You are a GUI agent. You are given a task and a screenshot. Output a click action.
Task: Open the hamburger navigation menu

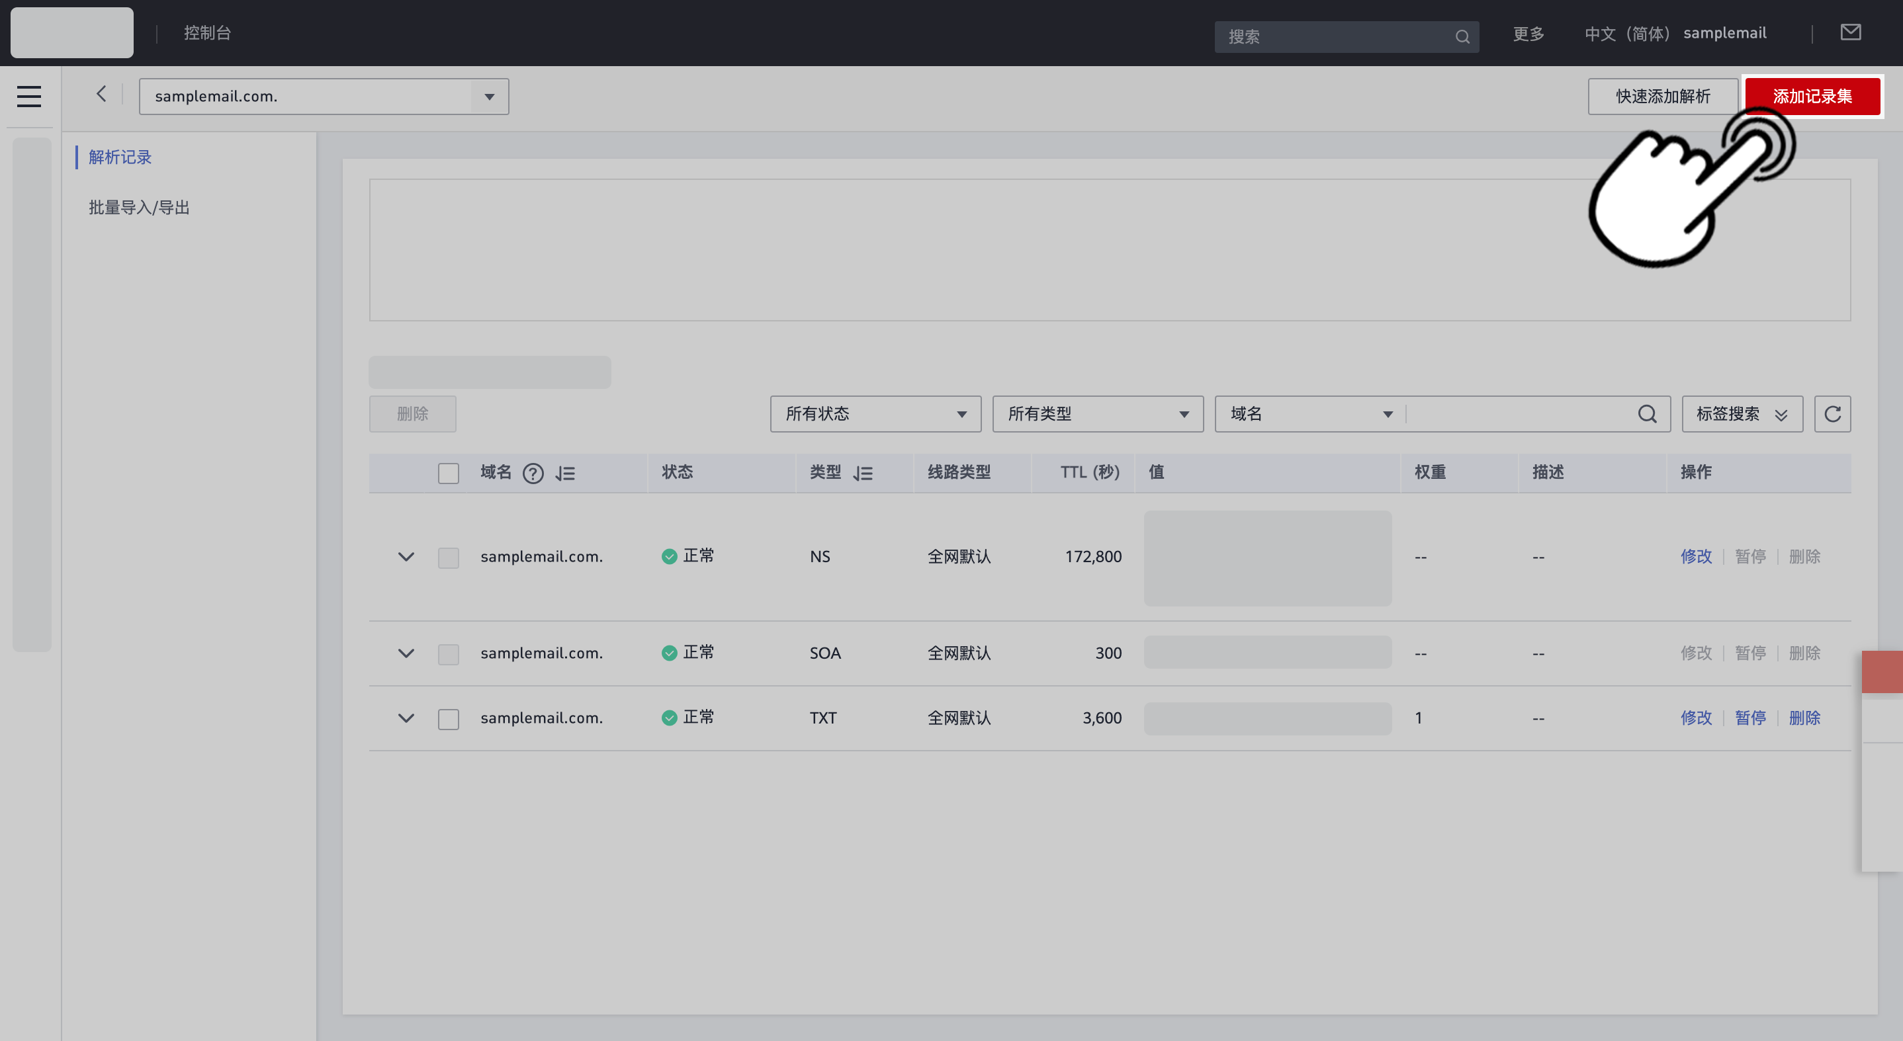(29, 97)
